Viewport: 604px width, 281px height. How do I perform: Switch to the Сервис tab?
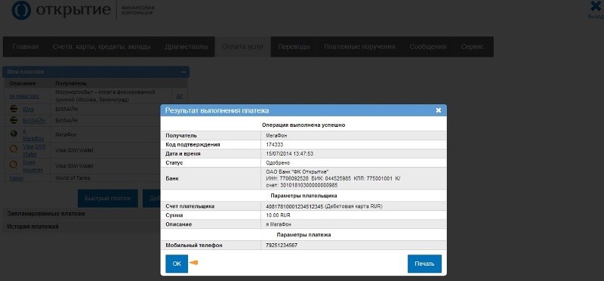coord(473,47)
